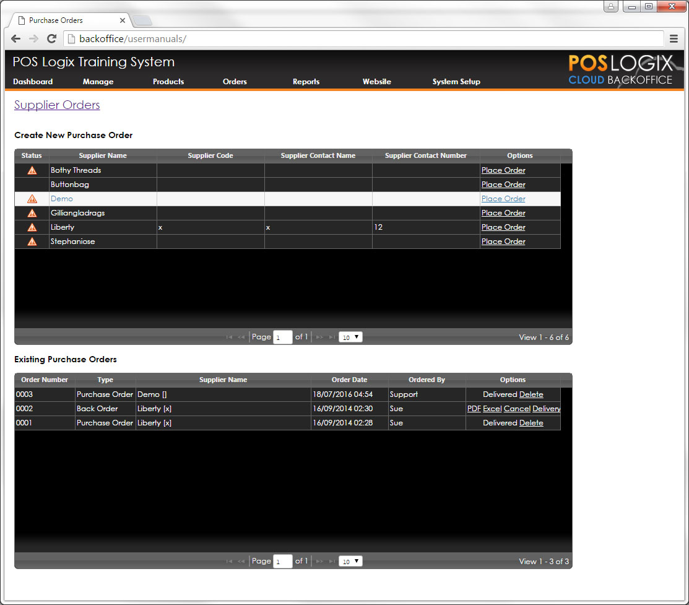Close the Purchase Orders tab
This screenshot has height=605, width=689.
point(123,20)
